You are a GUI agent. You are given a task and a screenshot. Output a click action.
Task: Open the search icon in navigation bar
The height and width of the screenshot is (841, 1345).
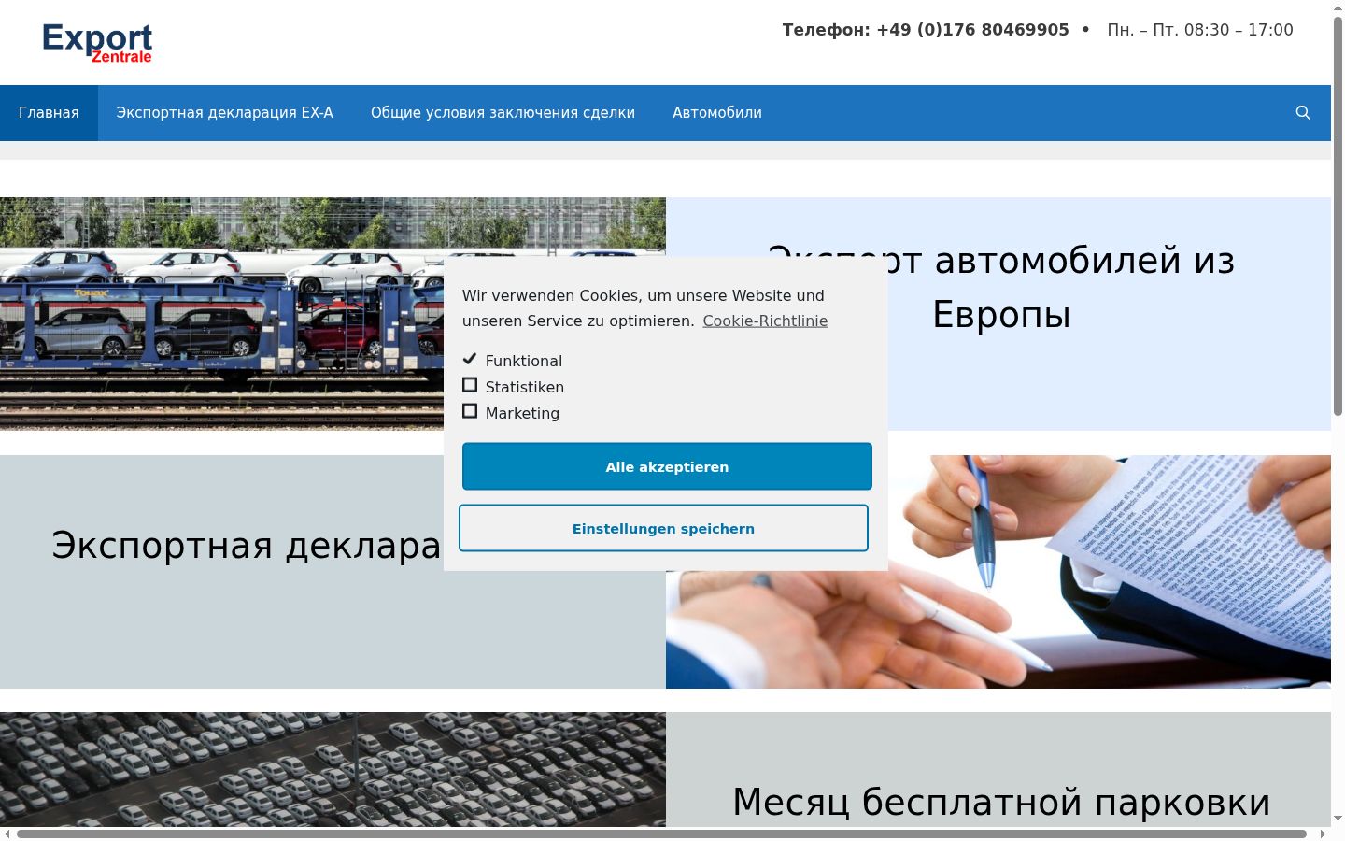tap(1303, 113)
